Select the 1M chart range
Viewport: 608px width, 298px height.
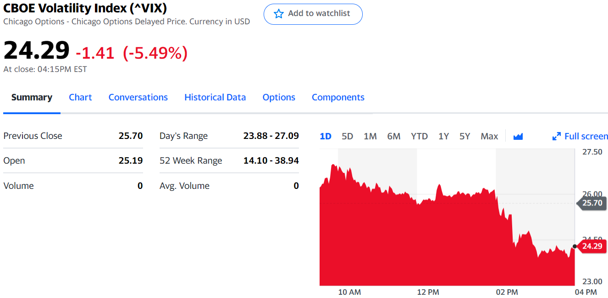pos(370,136)
